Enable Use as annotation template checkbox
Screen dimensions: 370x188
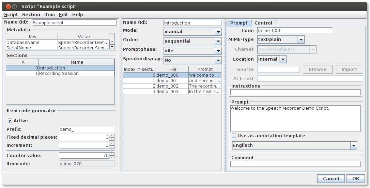click(234, 136)
